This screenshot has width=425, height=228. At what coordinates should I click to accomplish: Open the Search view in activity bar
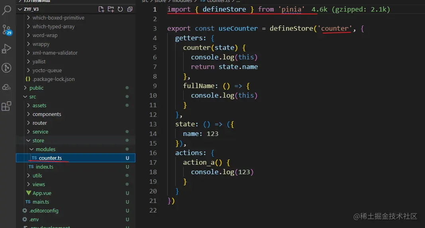click(6, 10)
